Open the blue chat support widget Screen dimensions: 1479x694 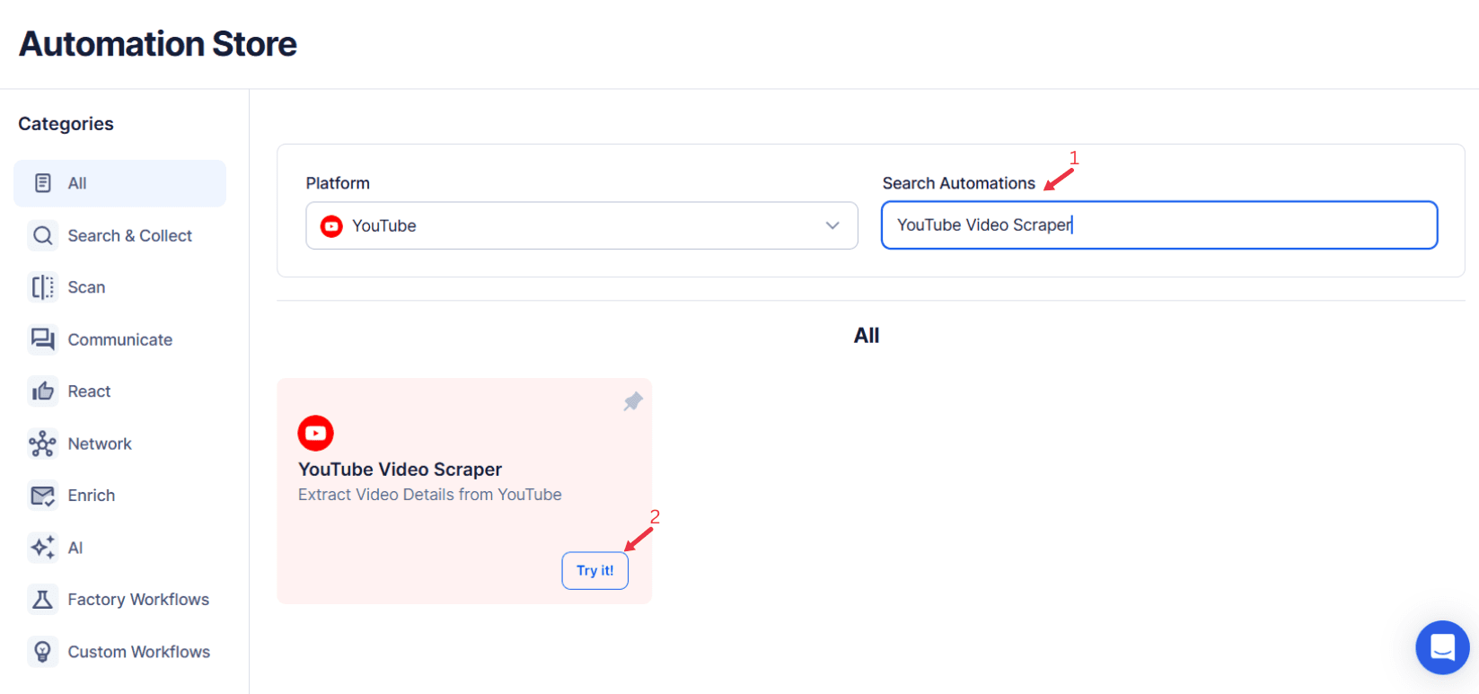[x=1442, y=647]
